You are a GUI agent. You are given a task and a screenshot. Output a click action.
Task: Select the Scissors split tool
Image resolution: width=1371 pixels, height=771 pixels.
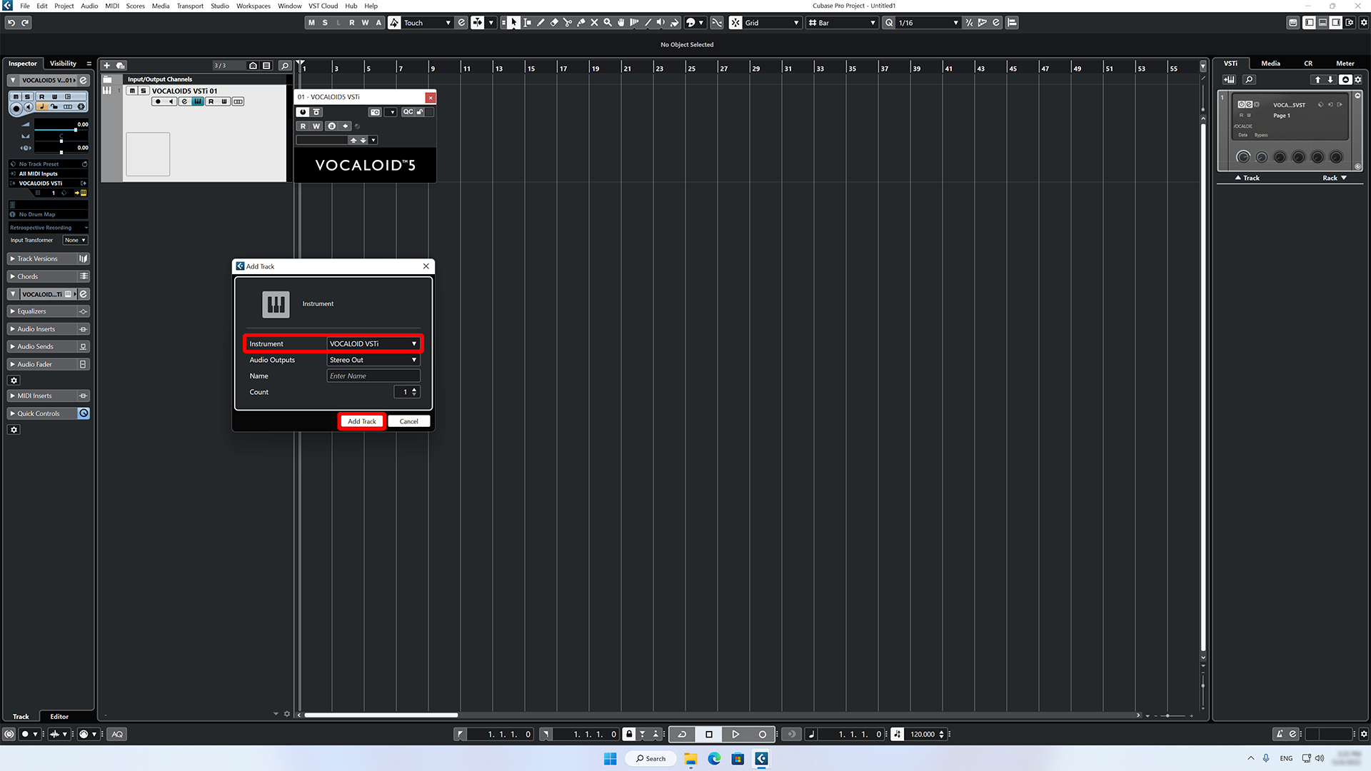tap(568, 23)
